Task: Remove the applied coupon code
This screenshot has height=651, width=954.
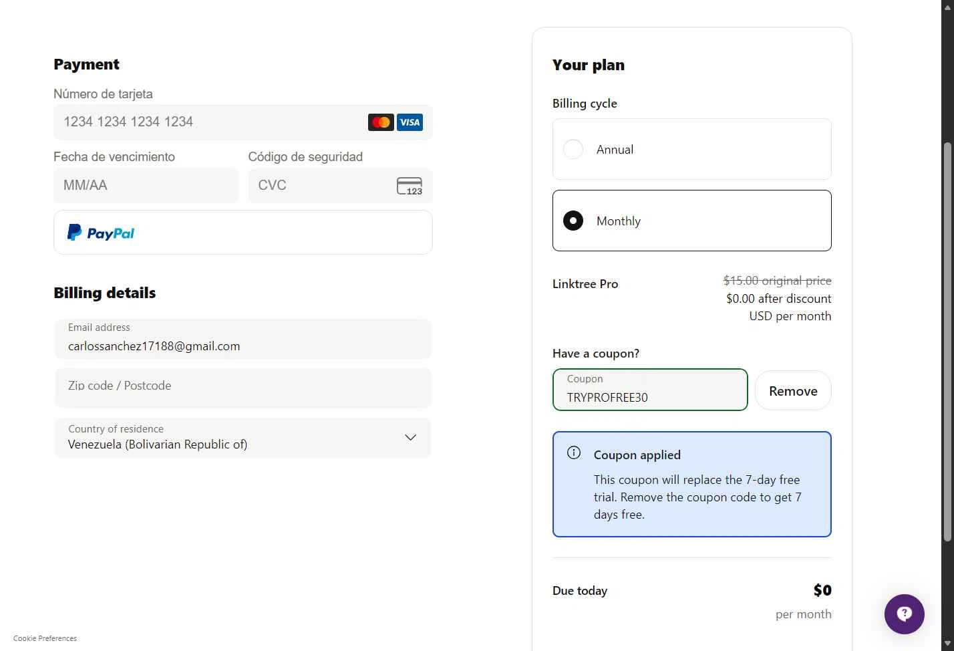Action: 793,391
